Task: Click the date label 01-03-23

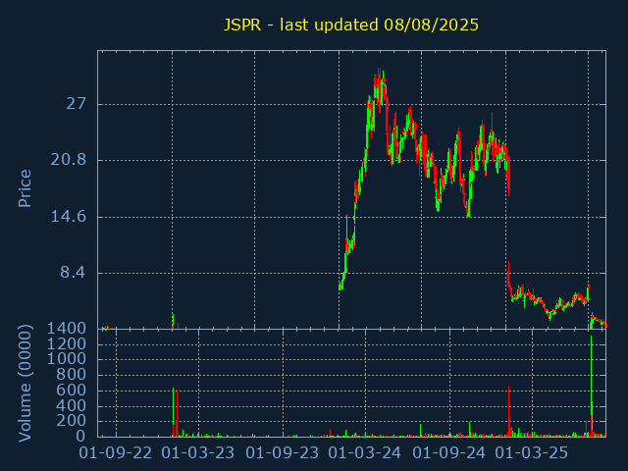Action: coord(198,453)
